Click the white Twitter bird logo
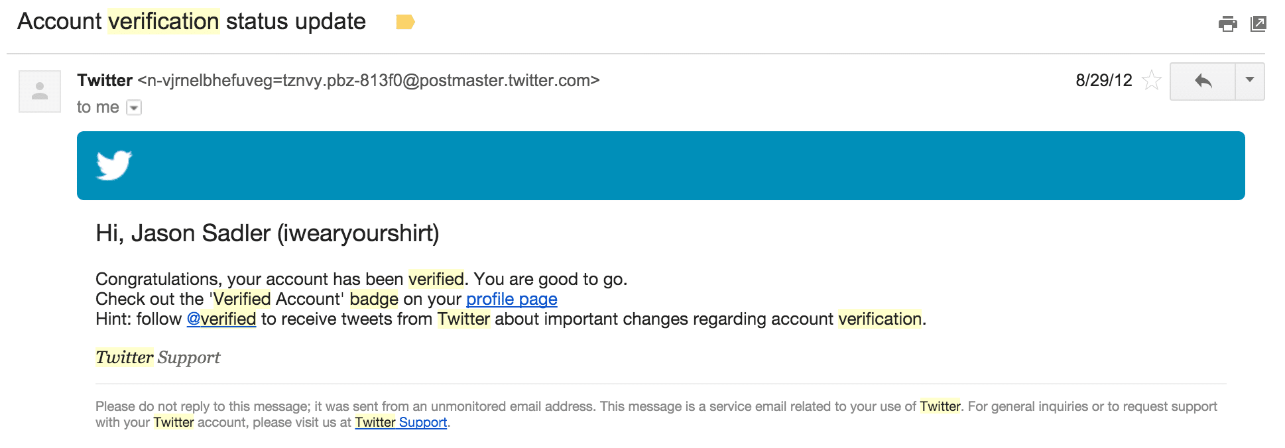 coord(114,165)
